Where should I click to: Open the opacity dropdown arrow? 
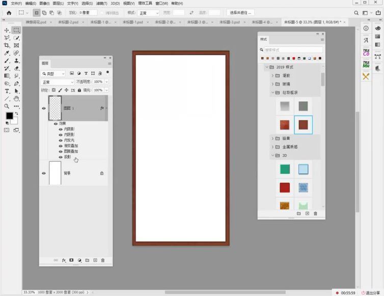pyautogui.click(x=106, y=82)
